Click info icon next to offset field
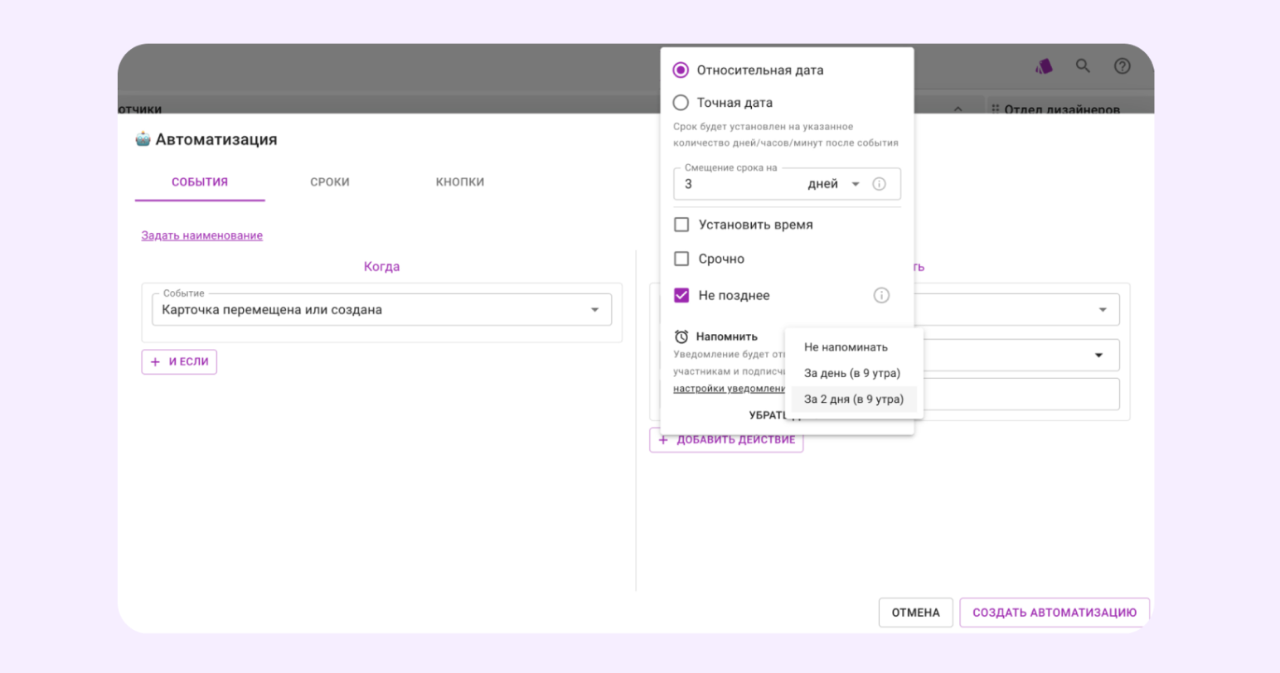This screenshot has height=673, width=1280. tap(879, 184)
